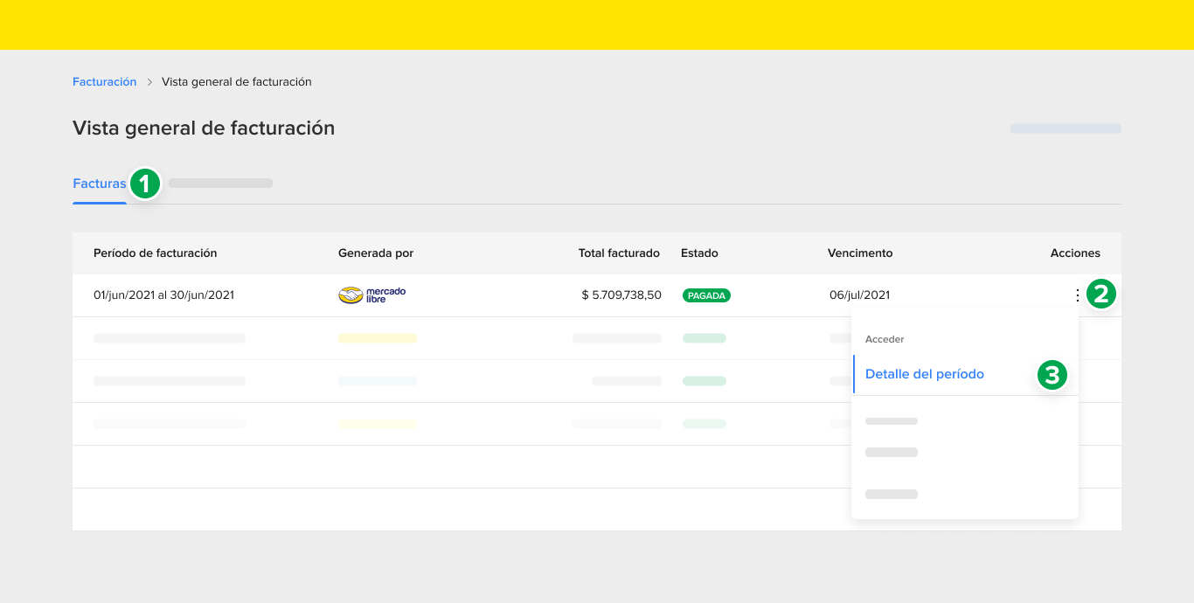
Task: Select Detalle del período menu option
Action: pos(925,374)
